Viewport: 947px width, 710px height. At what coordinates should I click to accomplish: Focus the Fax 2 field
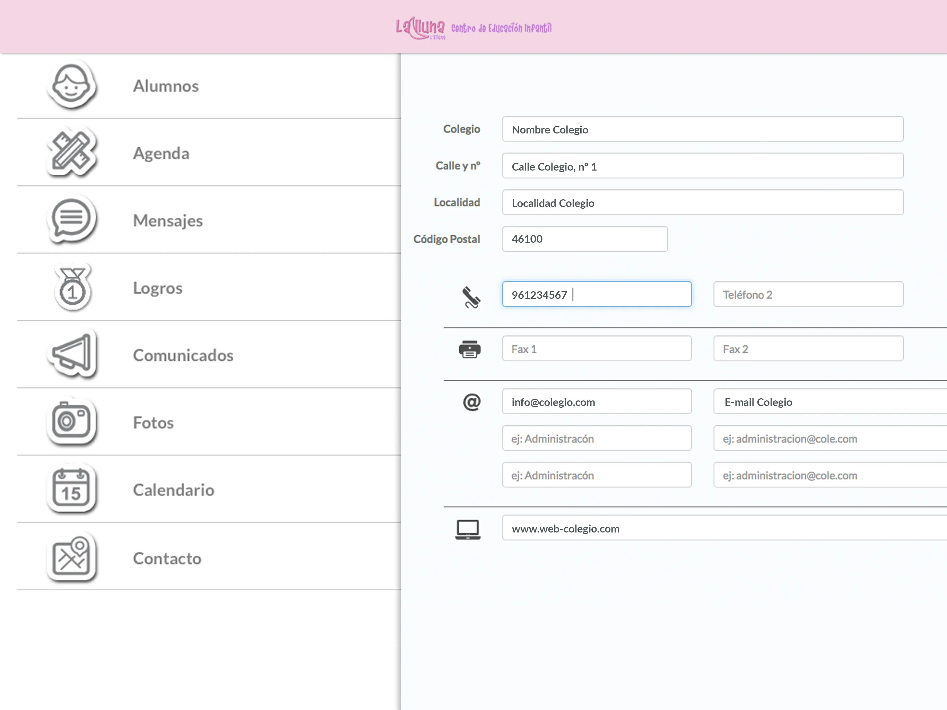pyautogui.click(x=808, y=348)
